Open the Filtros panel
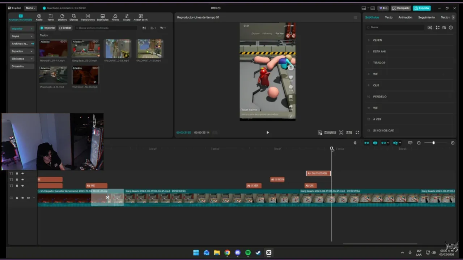 [x=115, y=17]
